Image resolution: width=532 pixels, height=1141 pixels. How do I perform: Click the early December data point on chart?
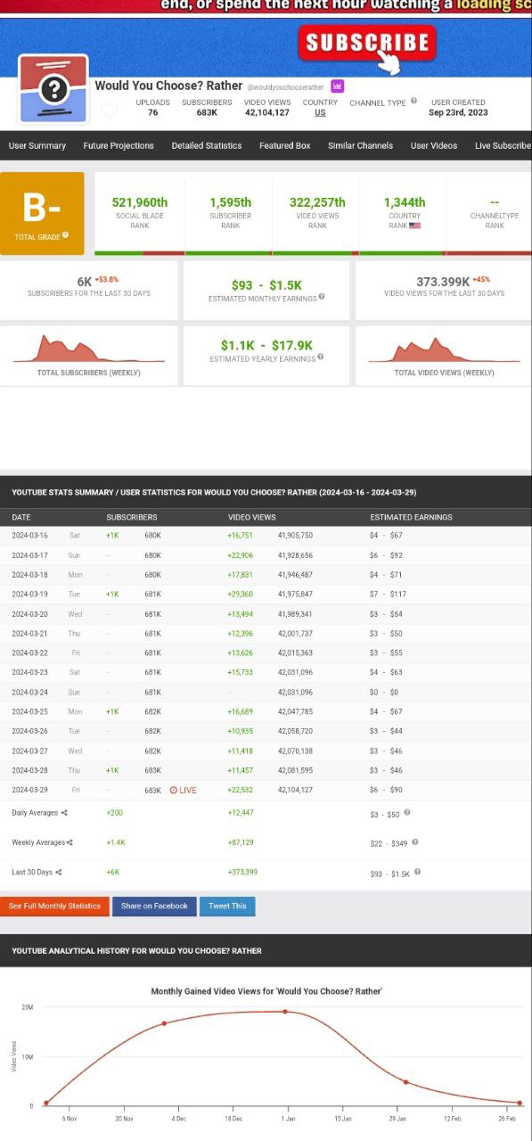click(x=164, y=1023)
